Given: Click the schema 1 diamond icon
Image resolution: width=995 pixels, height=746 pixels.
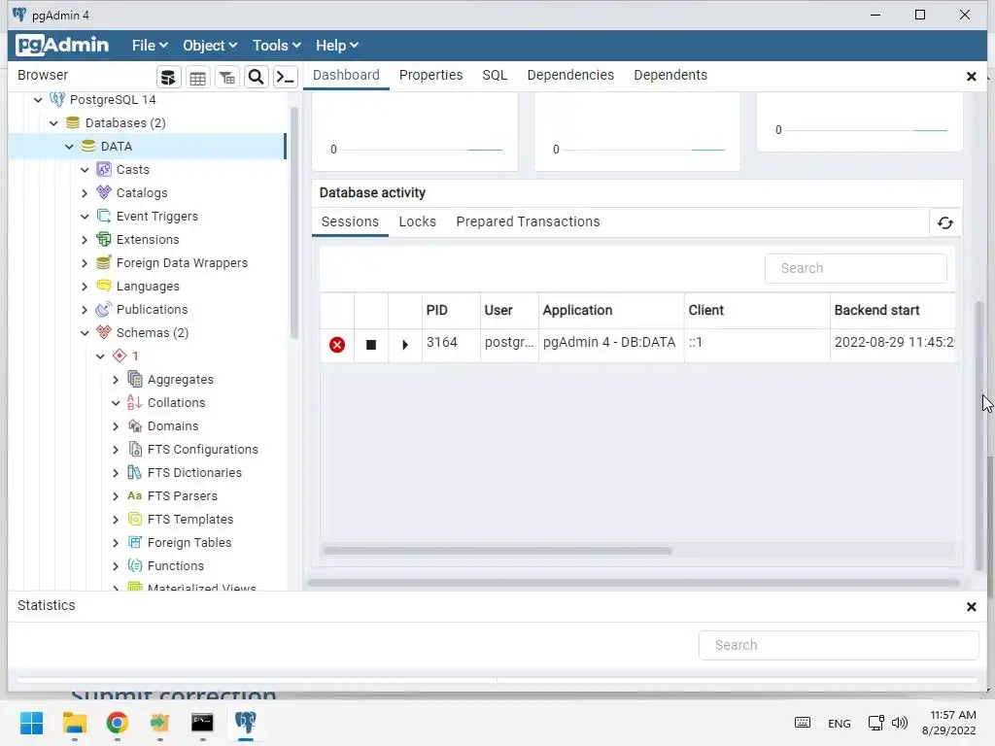Looking at the screenshot, I should tap(120, 356).
